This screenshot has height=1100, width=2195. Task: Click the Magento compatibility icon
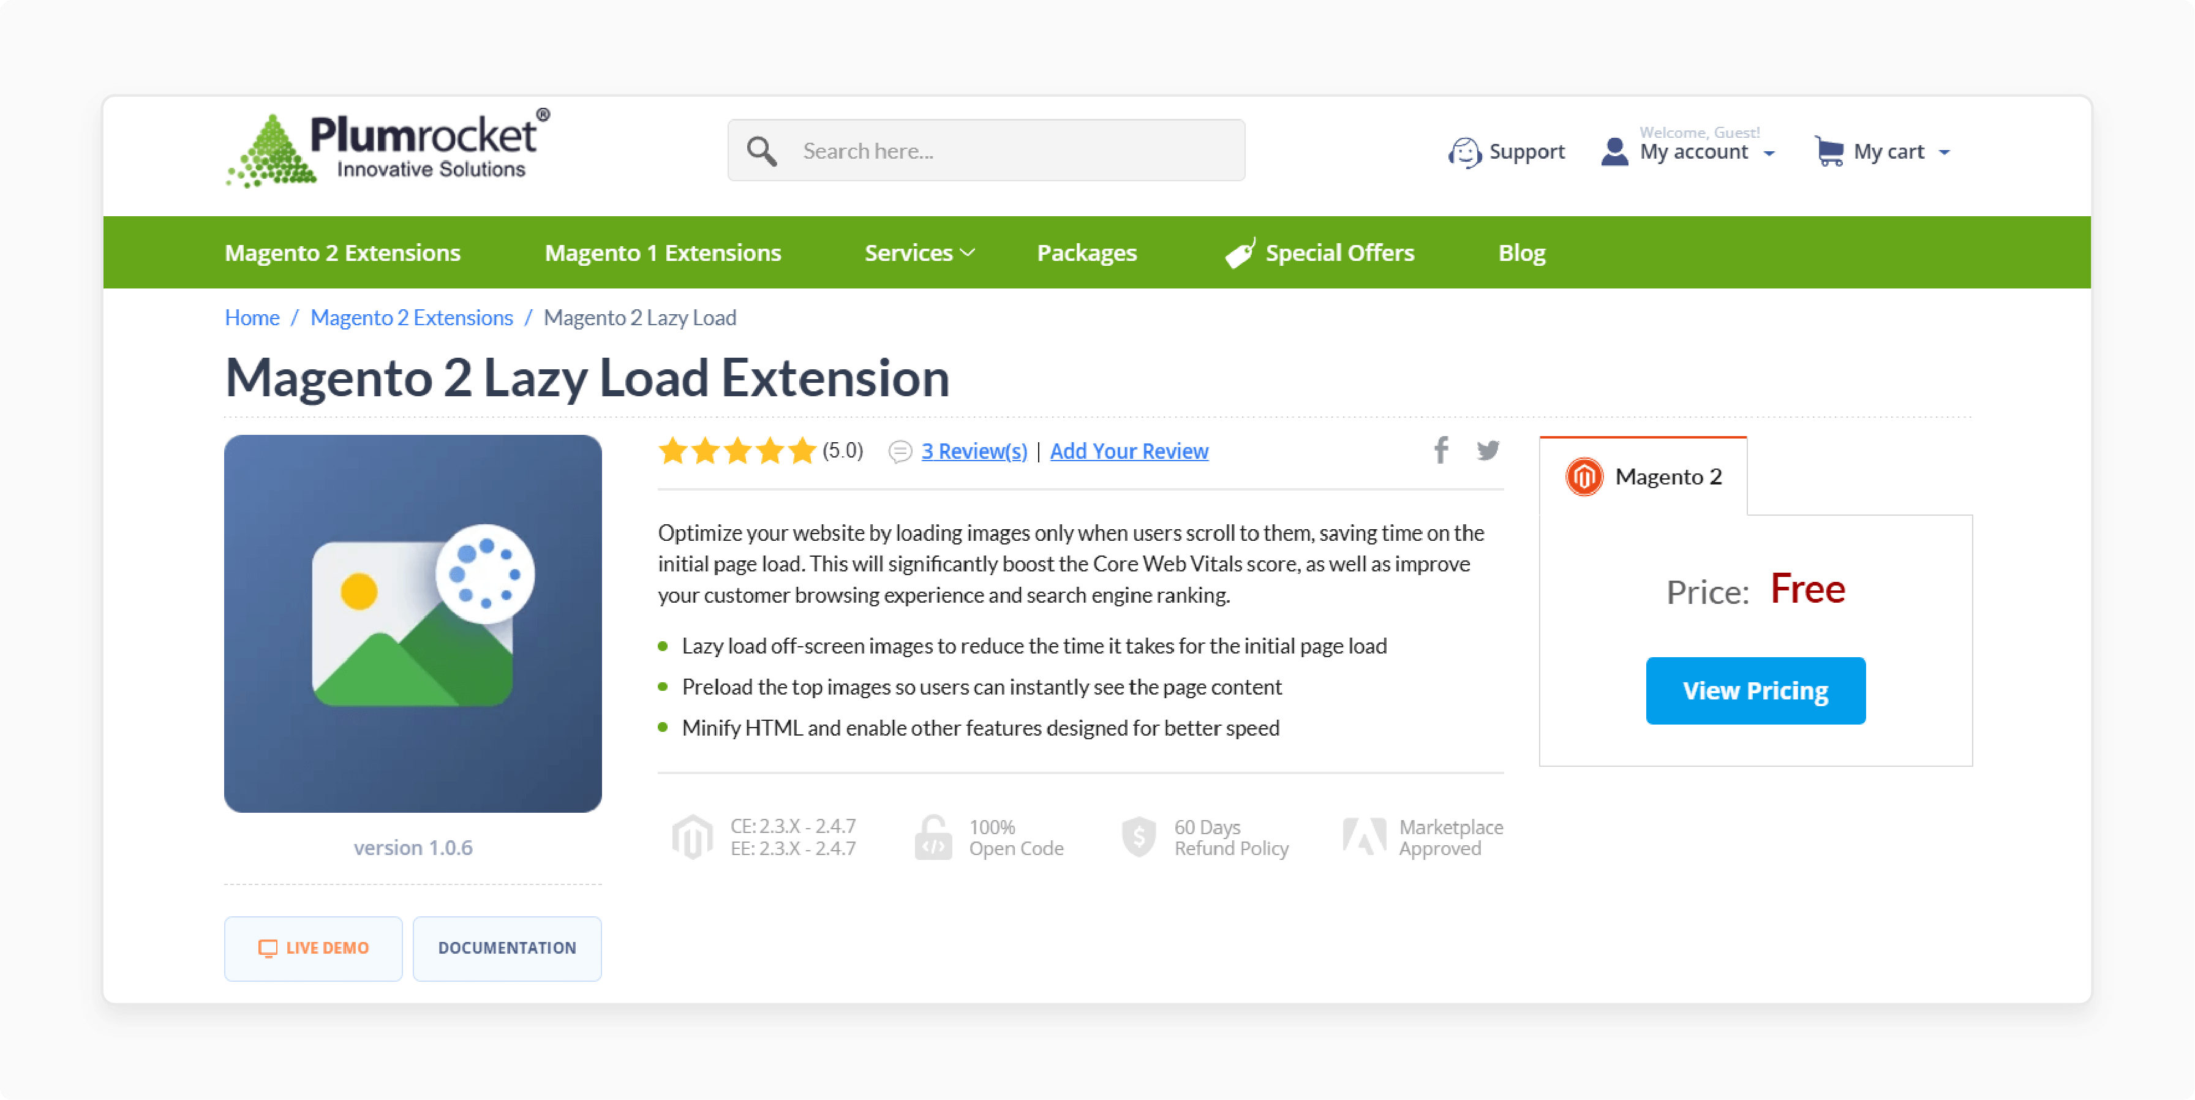click(692, 837)
